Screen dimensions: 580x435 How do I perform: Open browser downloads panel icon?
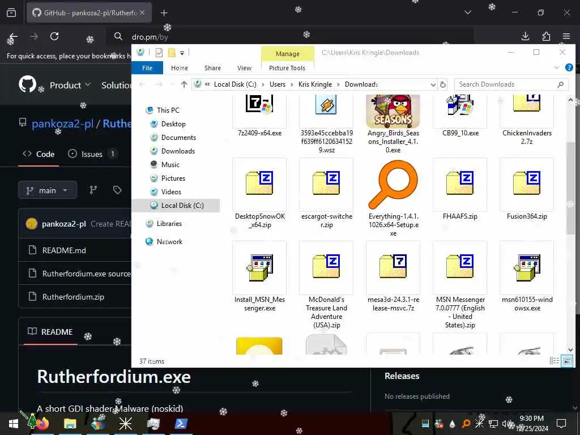pos(525,36)
